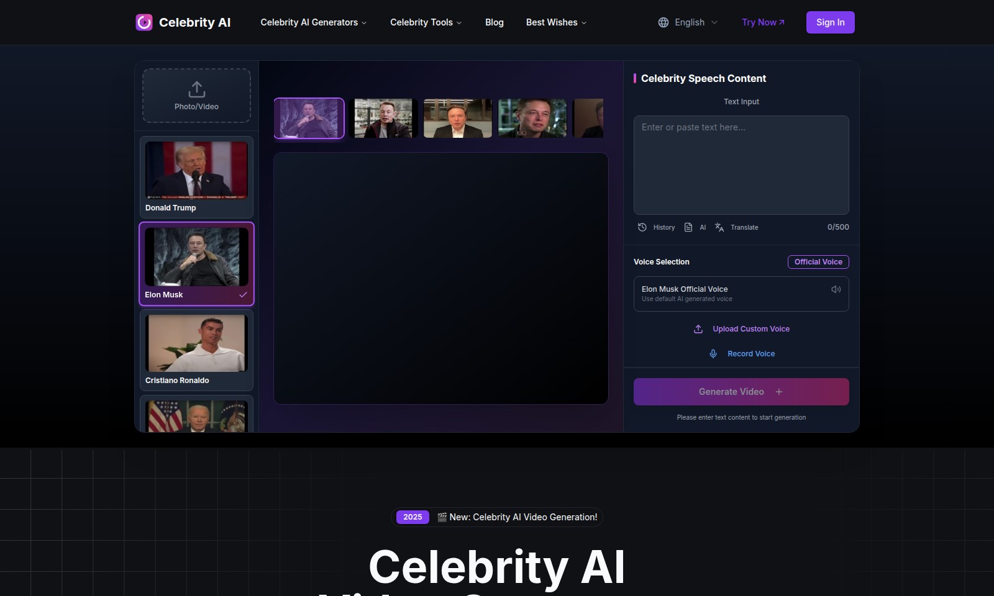Select the Elon Musk celebrity card
Image resolution: width=994 pixels, height=596 pixels.
click(196, 264)
